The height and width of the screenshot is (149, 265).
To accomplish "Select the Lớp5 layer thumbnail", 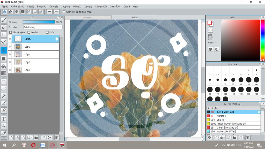I will pos(18,39).
